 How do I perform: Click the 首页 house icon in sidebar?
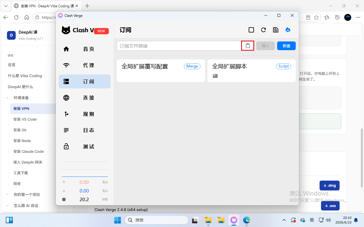click(x=66, y=49)
